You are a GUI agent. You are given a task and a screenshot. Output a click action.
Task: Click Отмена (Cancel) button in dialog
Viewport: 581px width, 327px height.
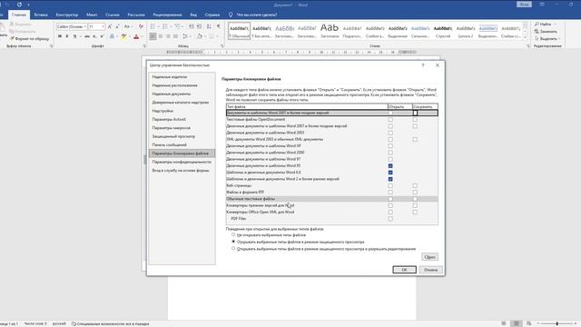tap(430, 270)
